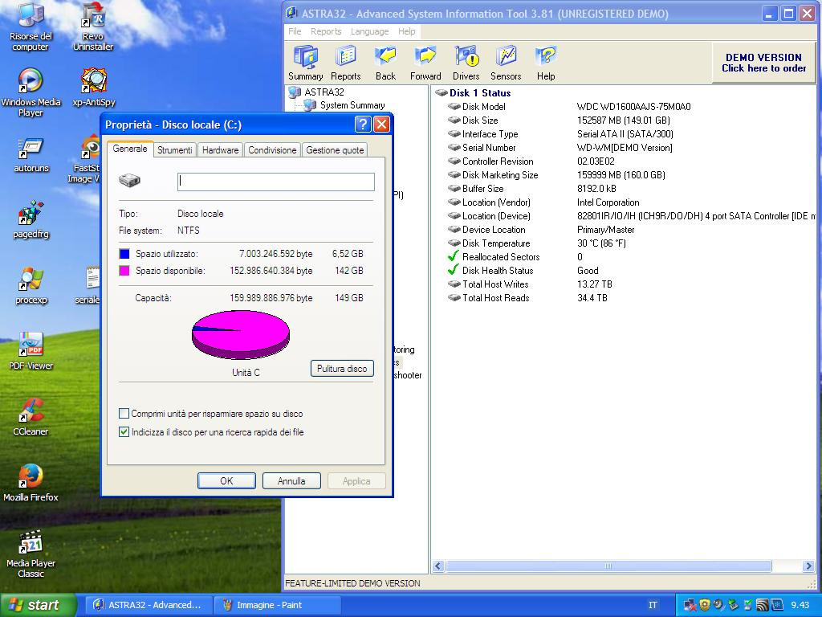Click the Pulitura disco button
The height and width of the screenshot is (617, 822).
pos(341,369)
